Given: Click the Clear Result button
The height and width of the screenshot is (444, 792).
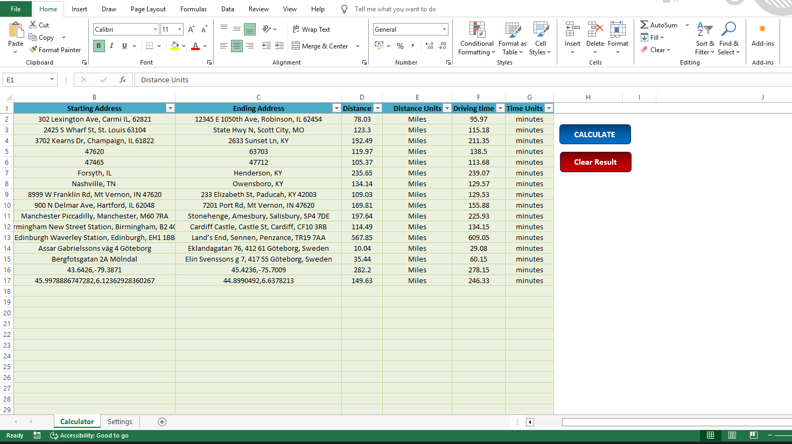Looking at the screenshot, I should pyautogui.click(x=595, y=162).
